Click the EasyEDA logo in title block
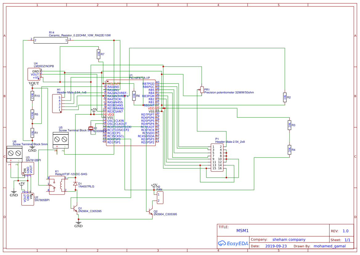The image size is (360, 255). coord(233,243)
